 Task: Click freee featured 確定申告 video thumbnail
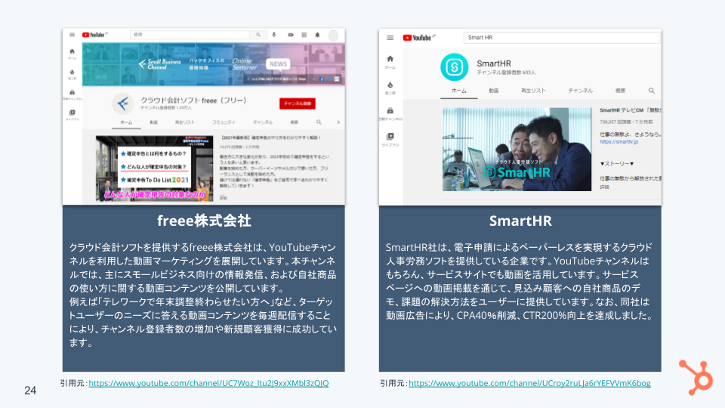154,168
